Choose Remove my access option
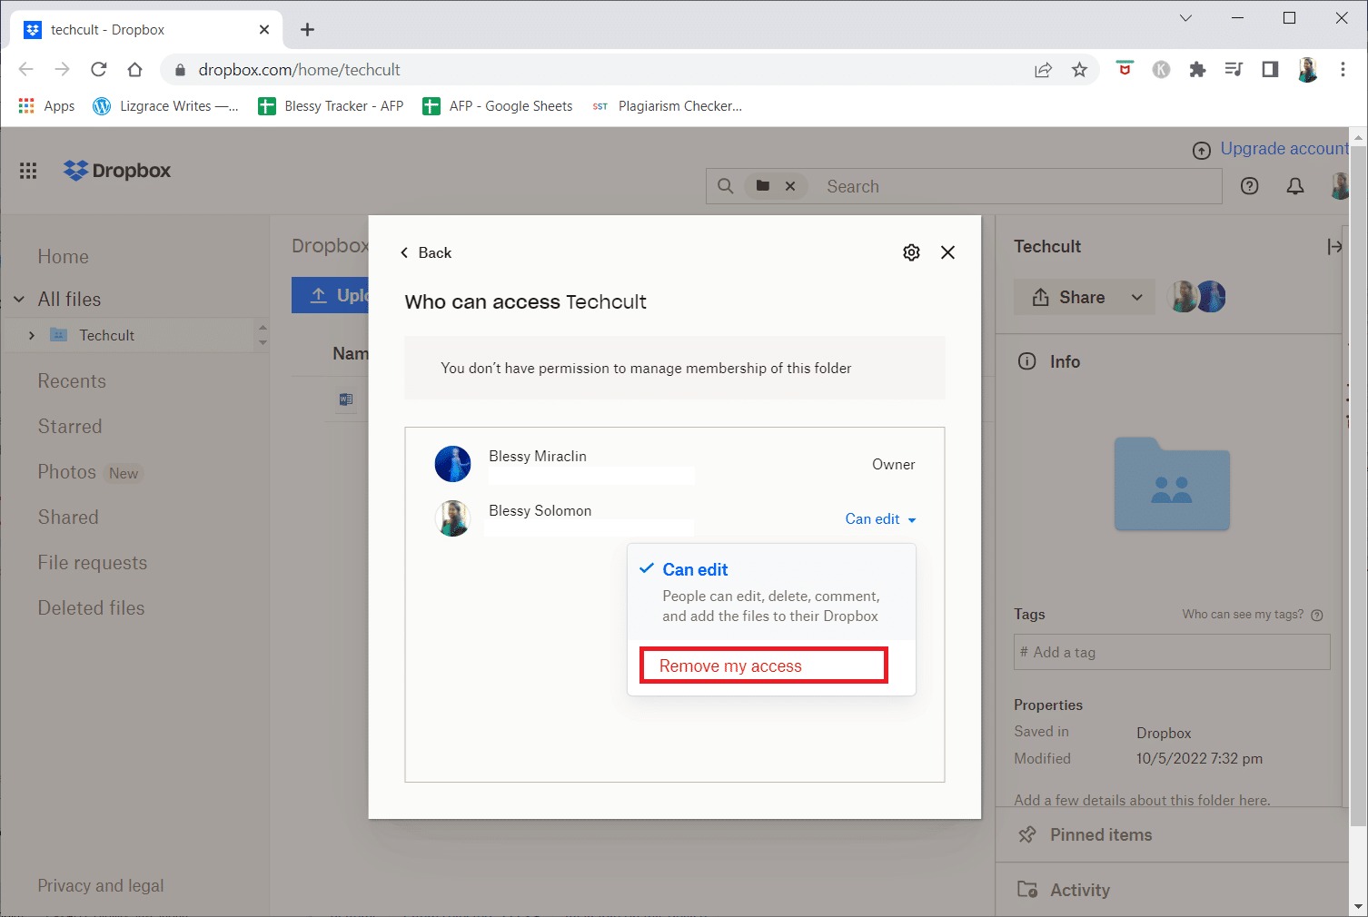 (x=763, y=666)
